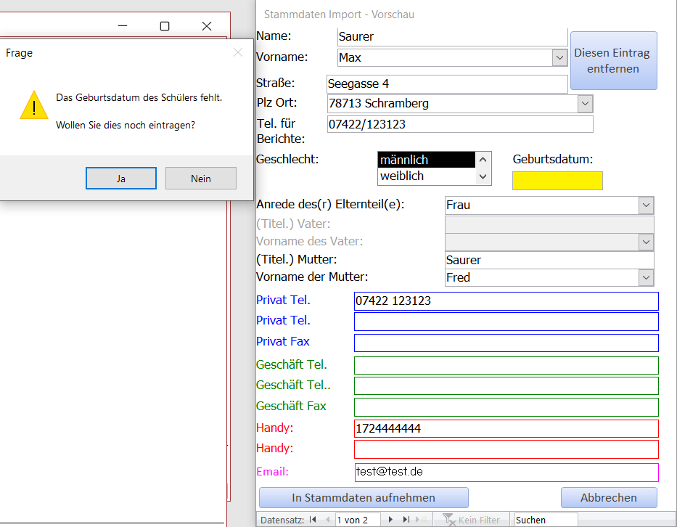Viewport: 677px width, 527px height.
Task: Click the yellow Geburtsdatum field
Action: pyautogui.click(x=557, y=181)
